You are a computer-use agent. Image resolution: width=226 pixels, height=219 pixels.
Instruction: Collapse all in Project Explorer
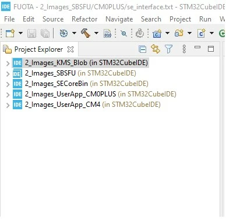[143, 49]
